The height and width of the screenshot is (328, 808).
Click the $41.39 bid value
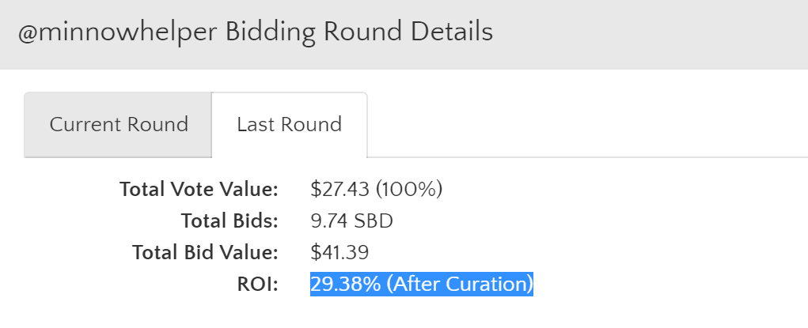coord(340,252)
